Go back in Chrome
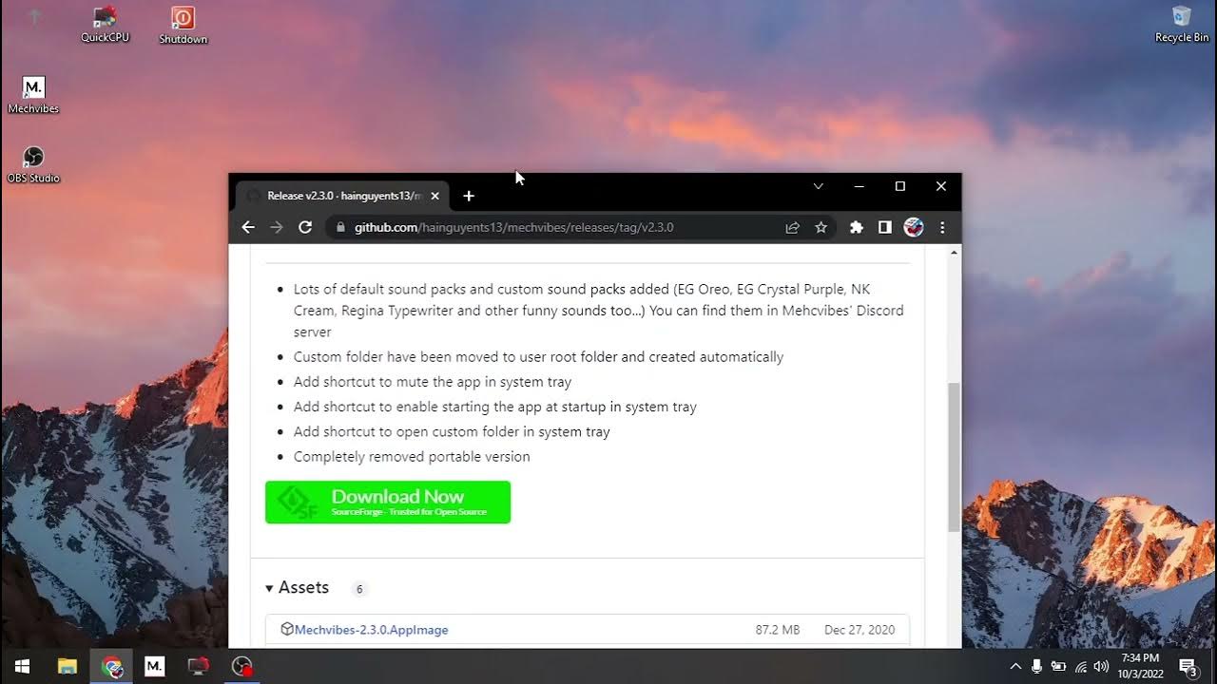The width and height of the screenshot is (1217, 684). coord(248,227)
